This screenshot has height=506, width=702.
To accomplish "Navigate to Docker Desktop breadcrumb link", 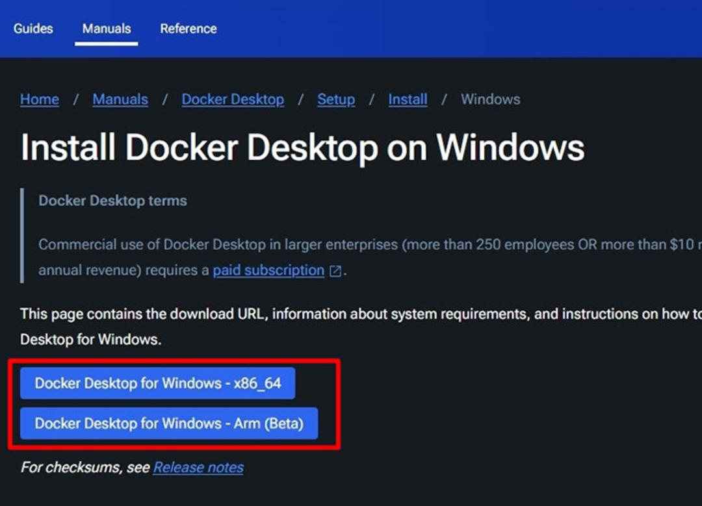I will 233,99.
